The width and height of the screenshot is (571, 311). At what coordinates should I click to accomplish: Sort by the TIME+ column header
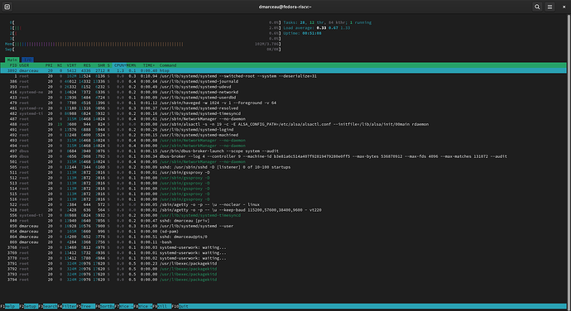[149, 65]
